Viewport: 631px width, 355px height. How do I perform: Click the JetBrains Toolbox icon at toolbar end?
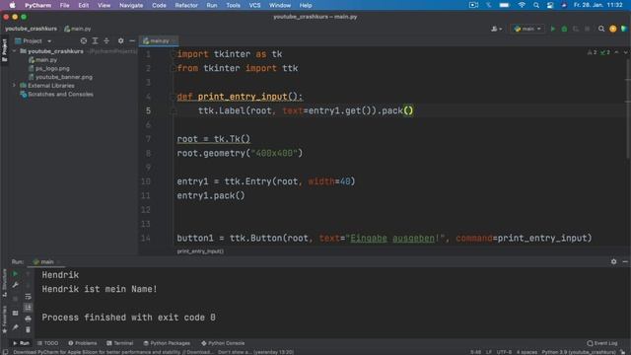(x=624, y=29)
